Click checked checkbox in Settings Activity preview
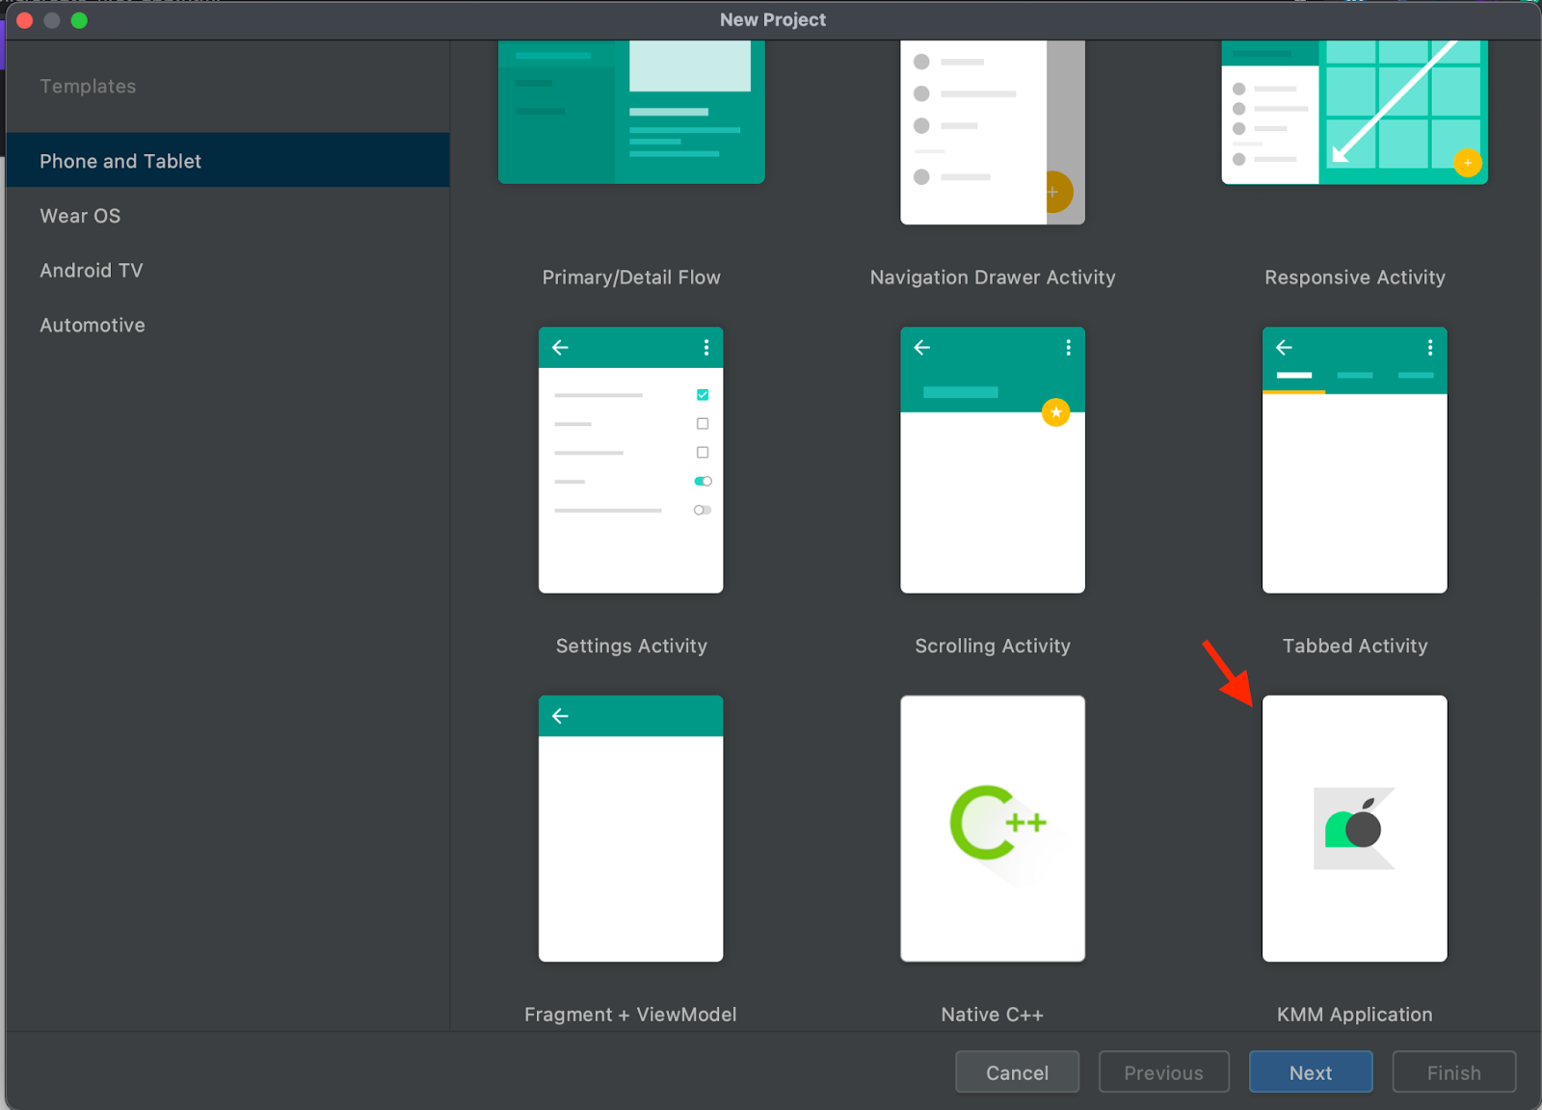Screen dimensions: 1542x1110 coord(703,394)
